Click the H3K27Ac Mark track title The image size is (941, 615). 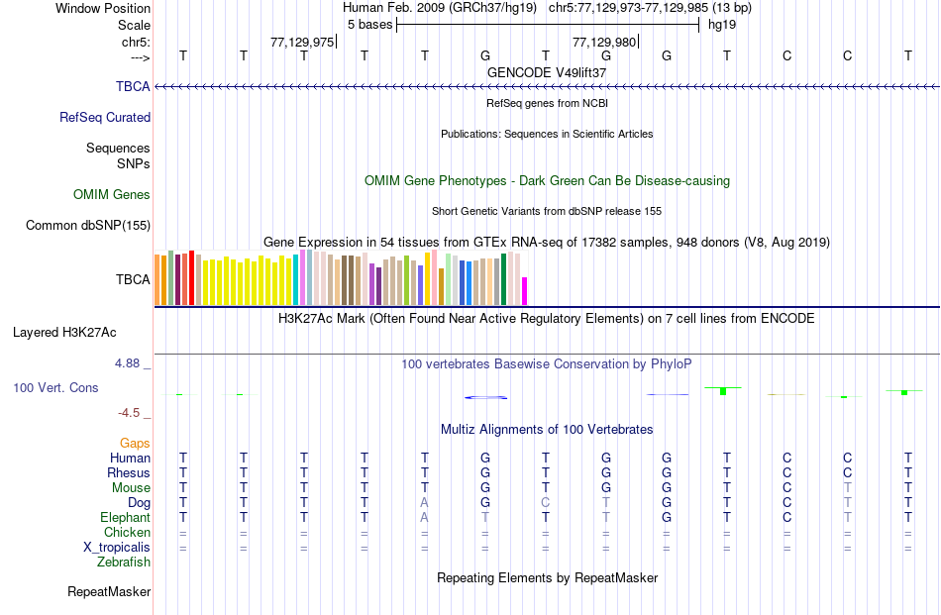coord(547,318)
